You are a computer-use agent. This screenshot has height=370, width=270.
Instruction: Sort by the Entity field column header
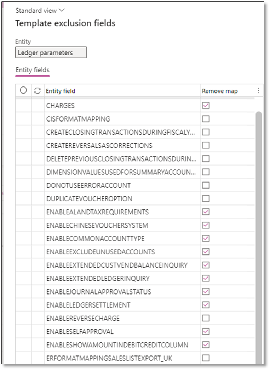pyautogui.click(x=60, y=91)
